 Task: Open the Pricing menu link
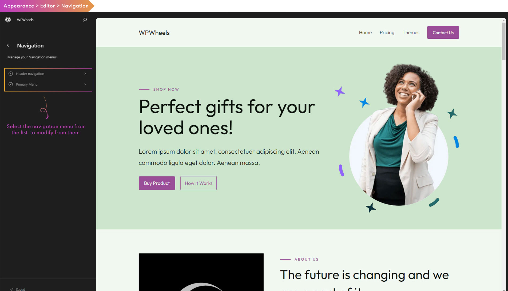pyautogui.click(x=387, y=33)
